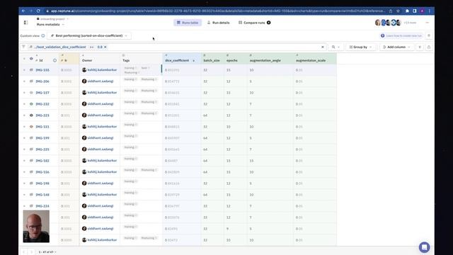453x255 pixels.
Task: Click the dice_coefficient sort arrow
Action: (194, 61)
